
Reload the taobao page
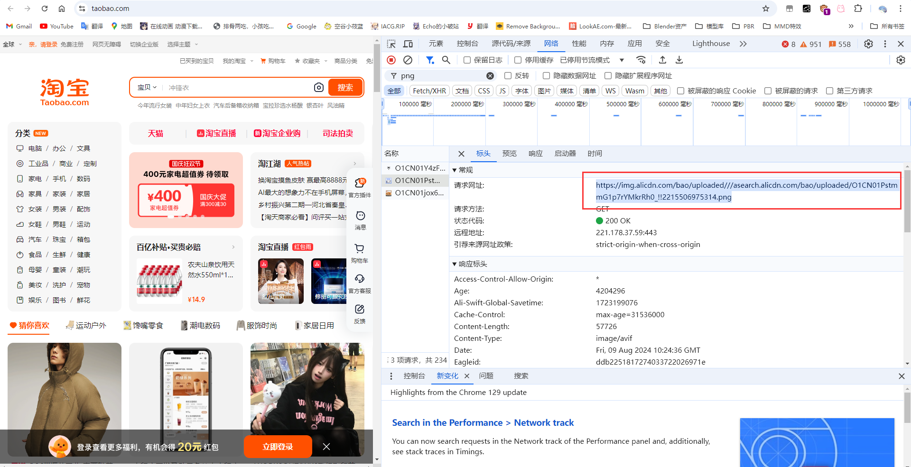(x=45, y=9)
